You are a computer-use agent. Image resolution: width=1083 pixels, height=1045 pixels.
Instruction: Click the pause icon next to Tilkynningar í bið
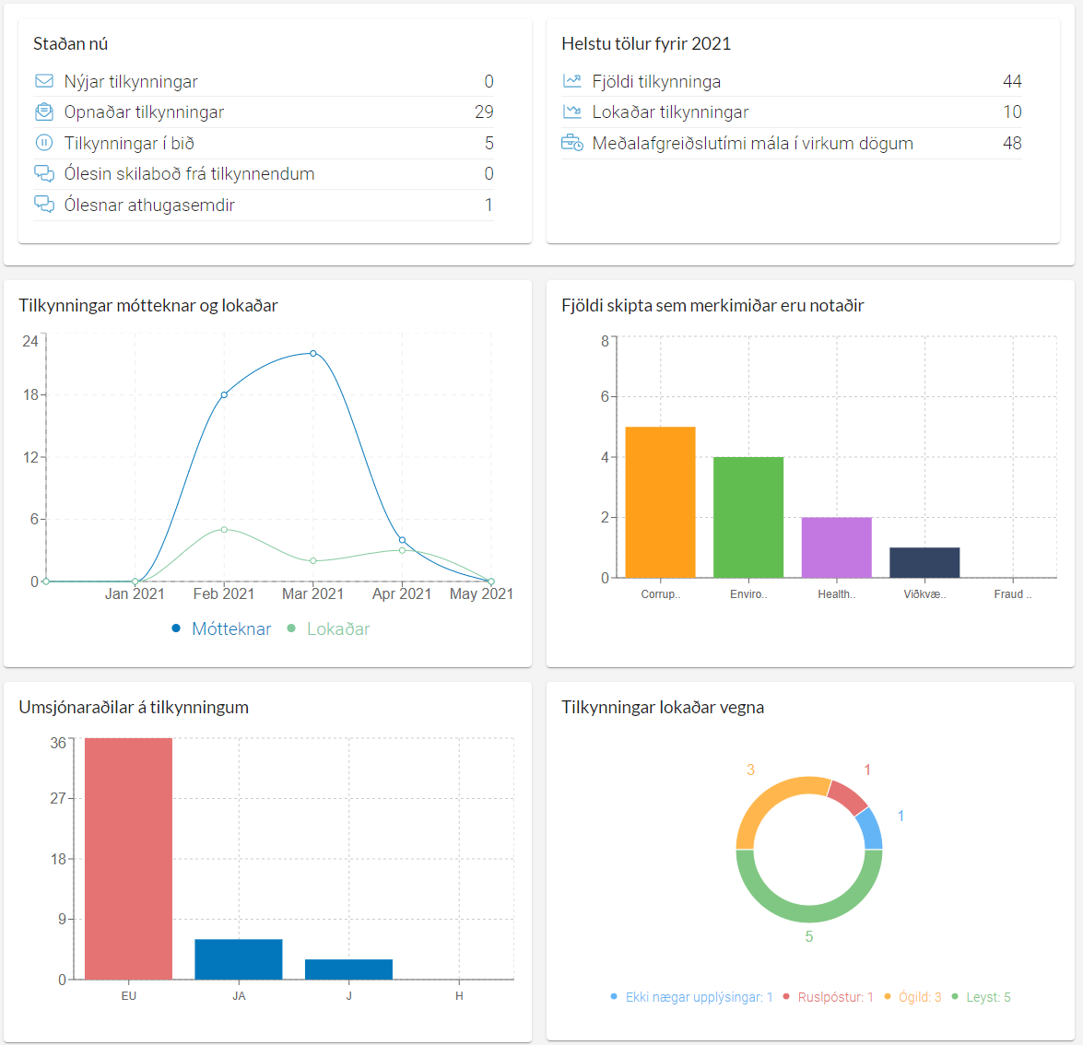[x=43, y=143]
